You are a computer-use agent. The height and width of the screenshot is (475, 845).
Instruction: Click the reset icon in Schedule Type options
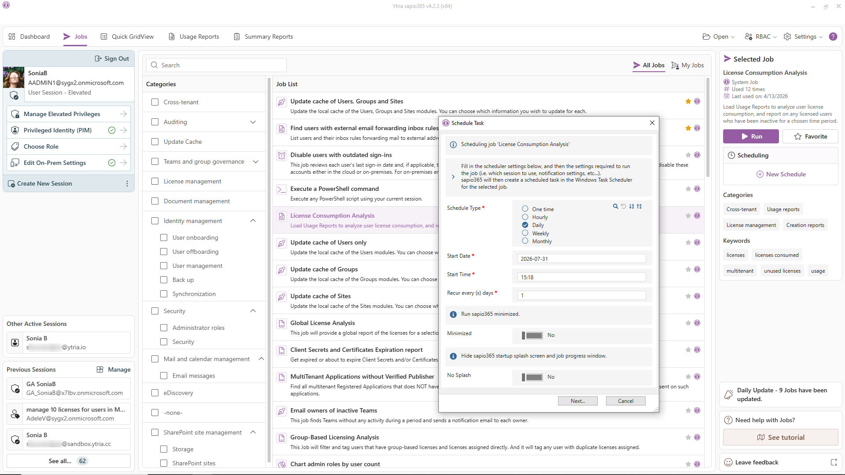pos(623,206)
